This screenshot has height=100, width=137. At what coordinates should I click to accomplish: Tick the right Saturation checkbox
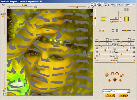pos(129,44)
